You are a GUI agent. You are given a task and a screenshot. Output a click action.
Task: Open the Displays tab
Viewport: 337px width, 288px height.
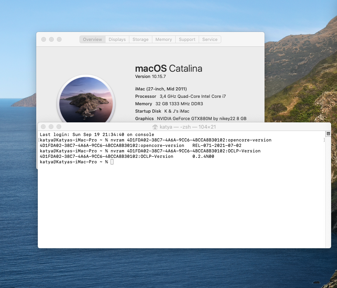click(x=117, y=39)
